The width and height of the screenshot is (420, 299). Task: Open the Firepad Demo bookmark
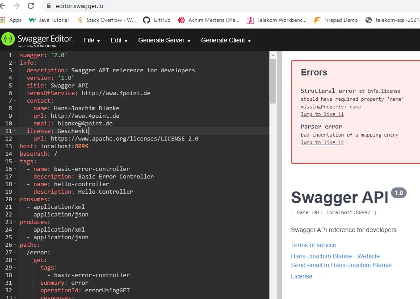coord(336,20)
